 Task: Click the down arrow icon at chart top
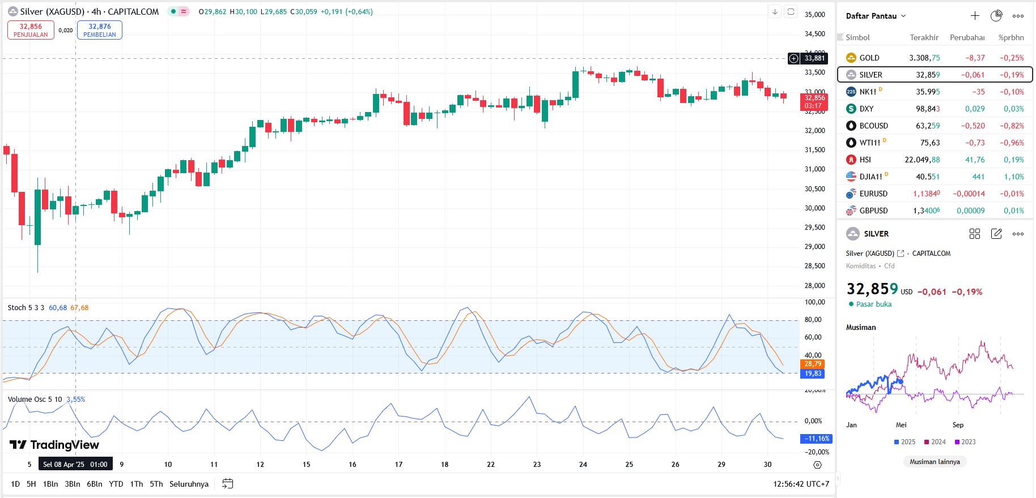pos(775,12)
